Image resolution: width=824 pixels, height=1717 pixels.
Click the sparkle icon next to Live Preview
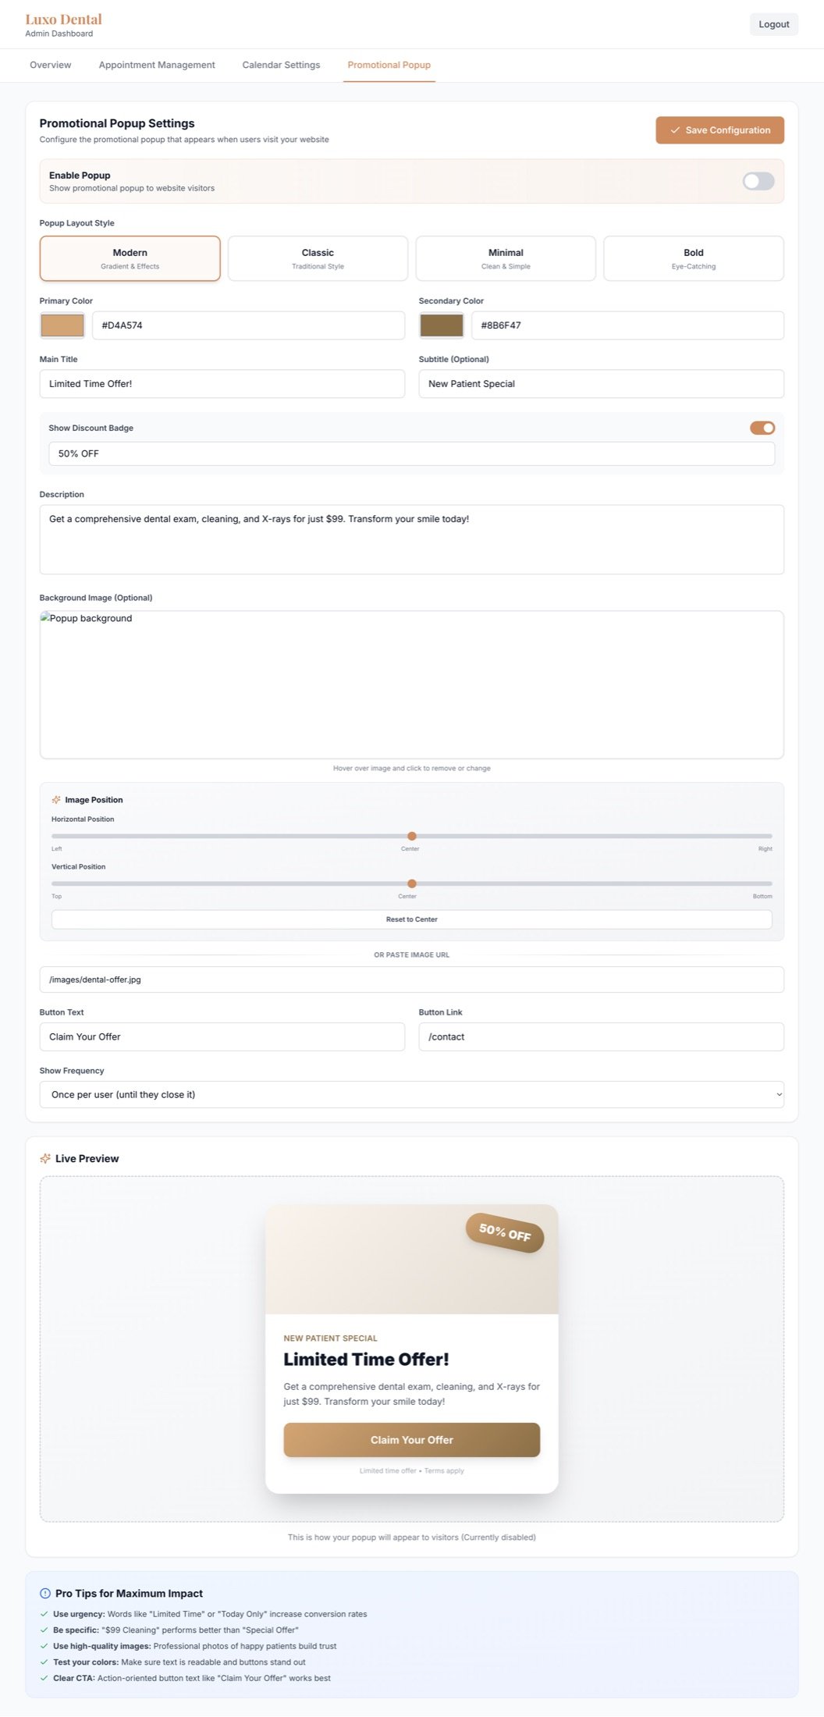tap(45, 1158)
